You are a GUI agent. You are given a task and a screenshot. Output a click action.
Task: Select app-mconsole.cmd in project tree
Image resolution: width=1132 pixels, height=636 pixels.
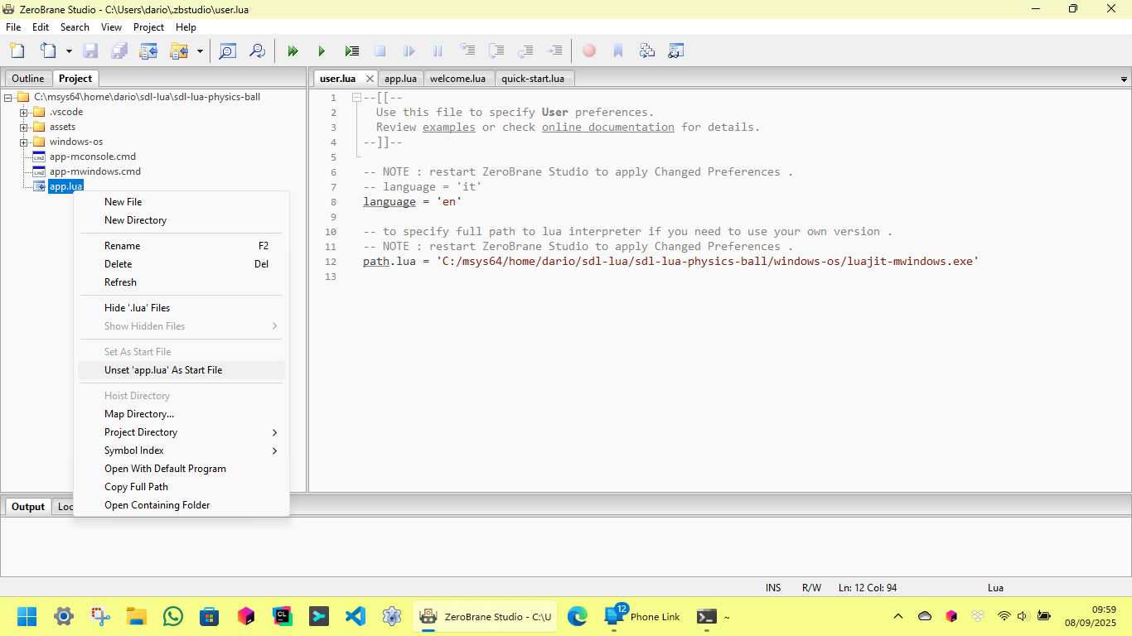pos(92,157)
